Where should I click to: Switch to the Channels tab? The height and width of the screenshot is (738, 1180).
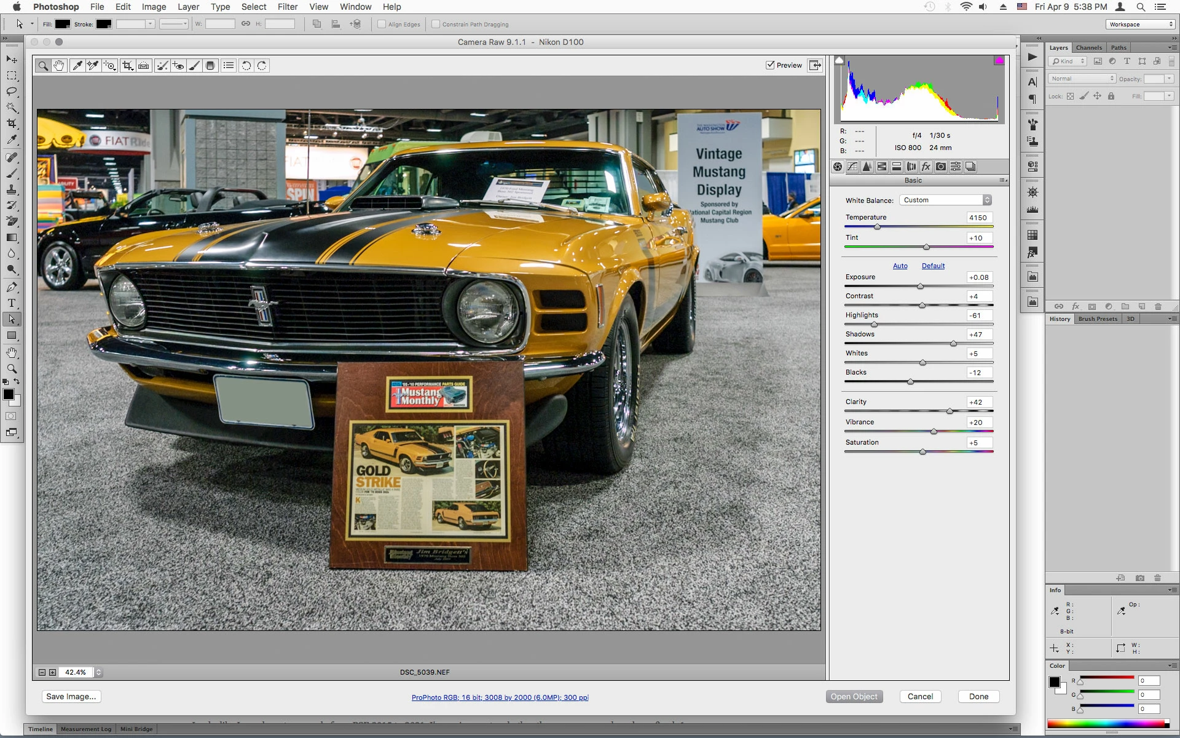1088,47
